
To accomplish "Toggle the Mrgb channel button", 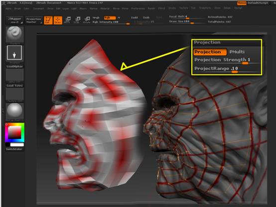I will [x=96, y=18].
